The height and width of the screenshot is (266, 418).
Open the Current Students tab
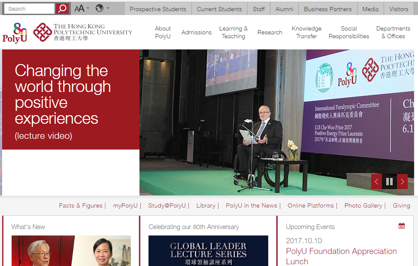coord(219,9)
